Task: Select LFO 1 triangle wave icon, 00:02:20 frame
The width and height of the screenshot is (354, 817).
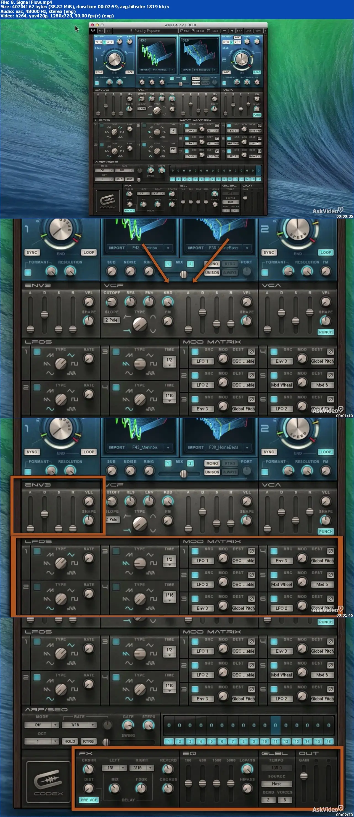Action: tap(71, 645)
